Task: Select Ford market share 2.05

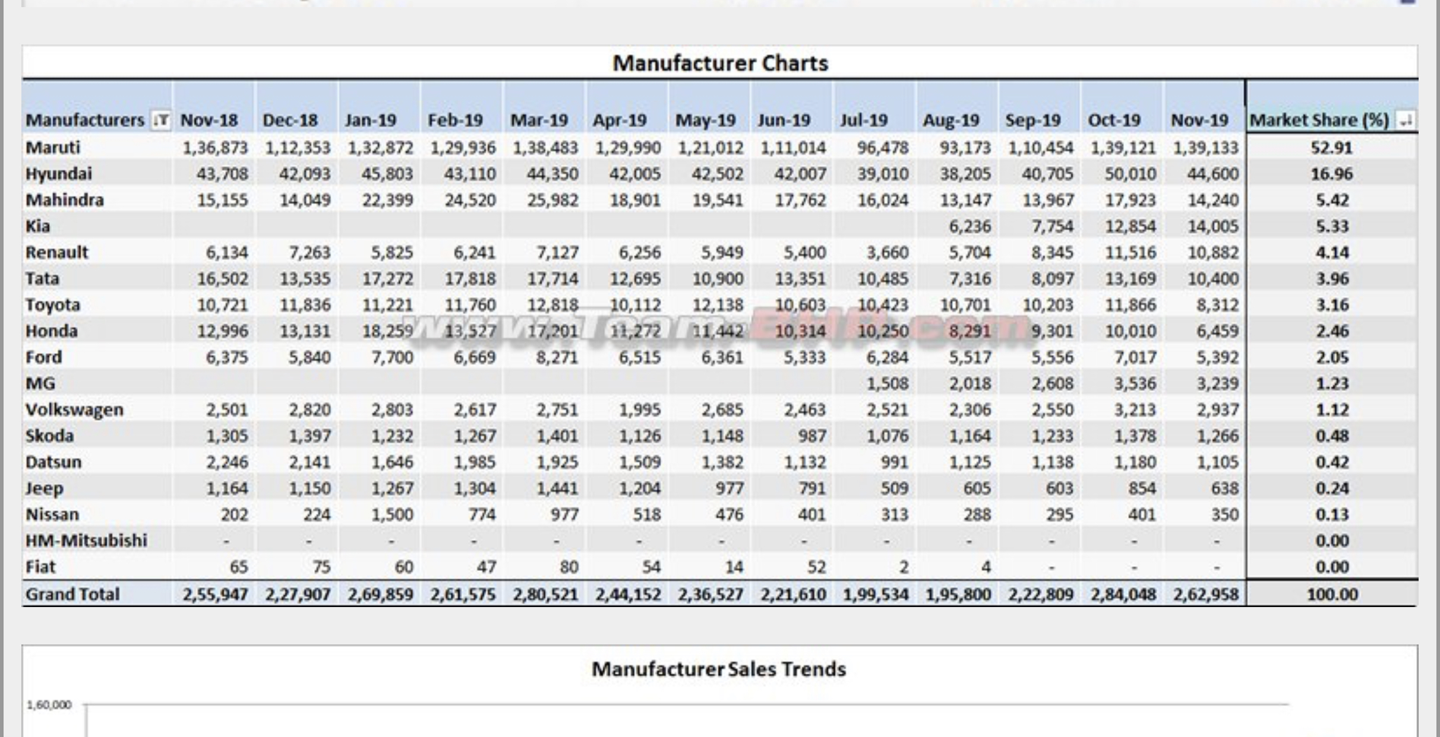Action: 1332,357
